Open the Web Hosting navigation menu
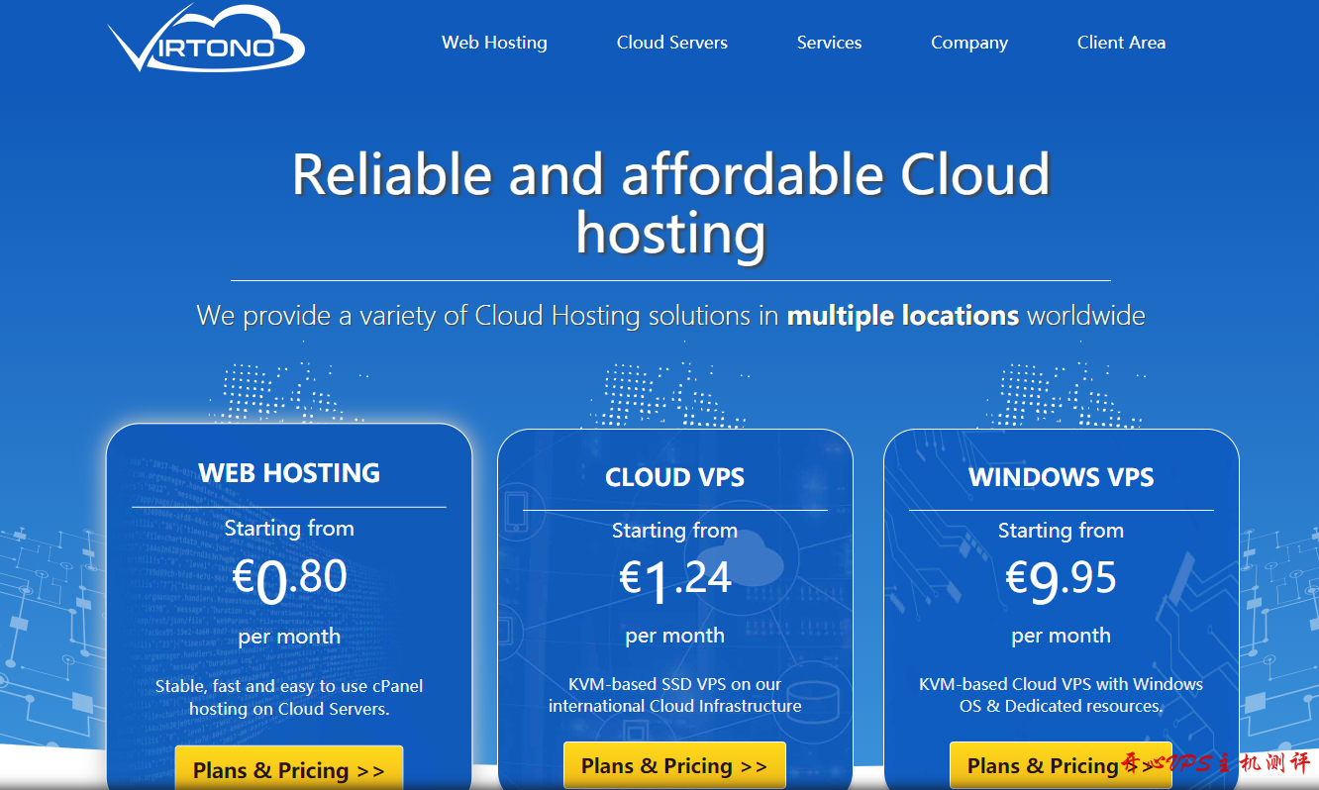The image size is (1319, 790). coord(494,43)
